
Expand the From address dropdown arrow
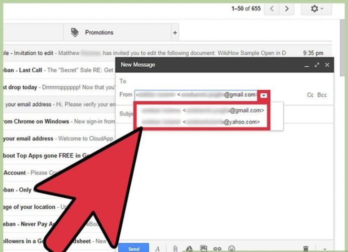point(263,95)
